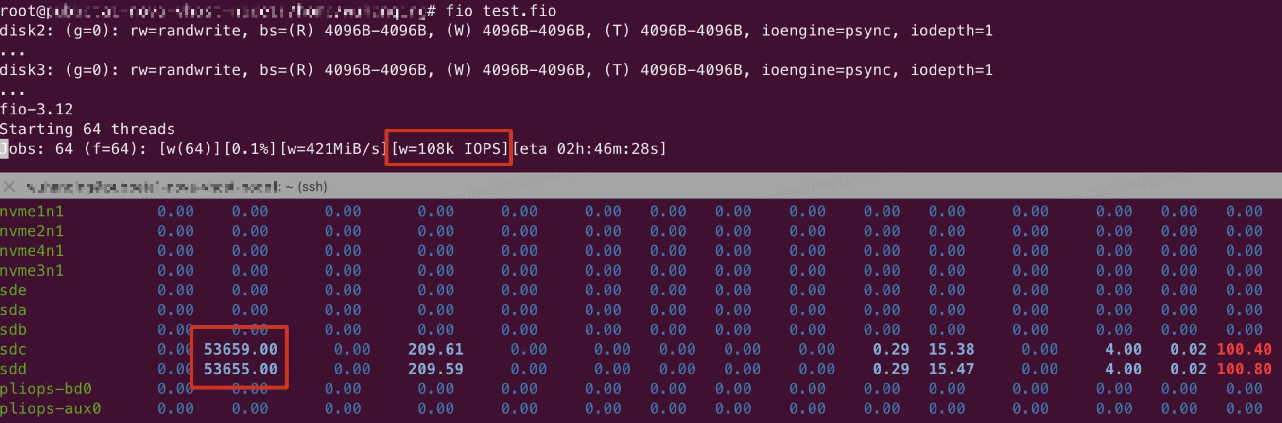
Task: Click 'rw=randwrite' in the disk2 line
Action: point(186,31)
